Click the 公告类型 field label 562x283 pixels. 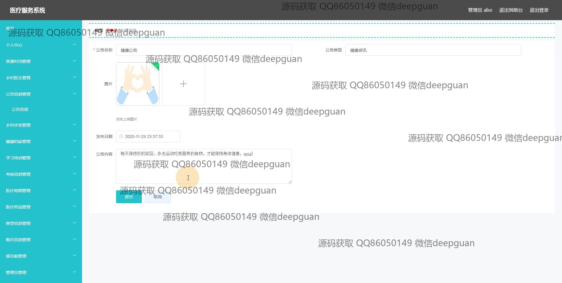click(x=334, y=50)
